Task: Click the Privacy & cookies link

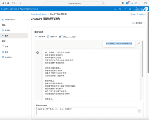Action: pyautogui.click(x=139, y=14)
